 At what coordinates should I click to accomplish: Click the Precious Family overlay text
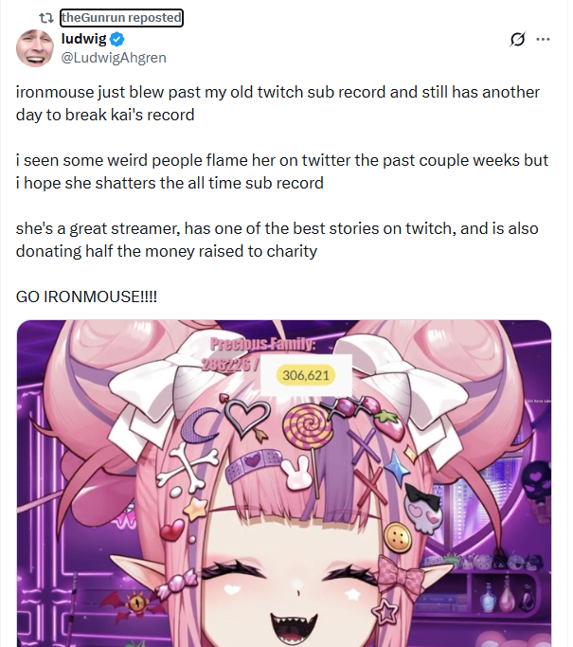[260, 344]
